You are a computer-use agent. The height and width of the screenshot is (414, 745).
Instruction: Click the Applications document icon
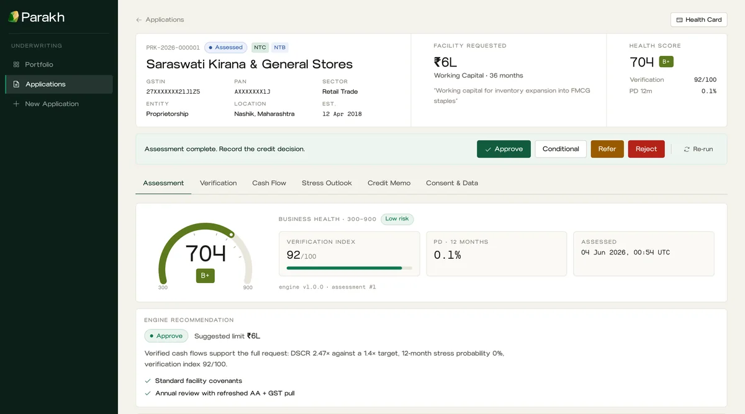coord(16,84)
